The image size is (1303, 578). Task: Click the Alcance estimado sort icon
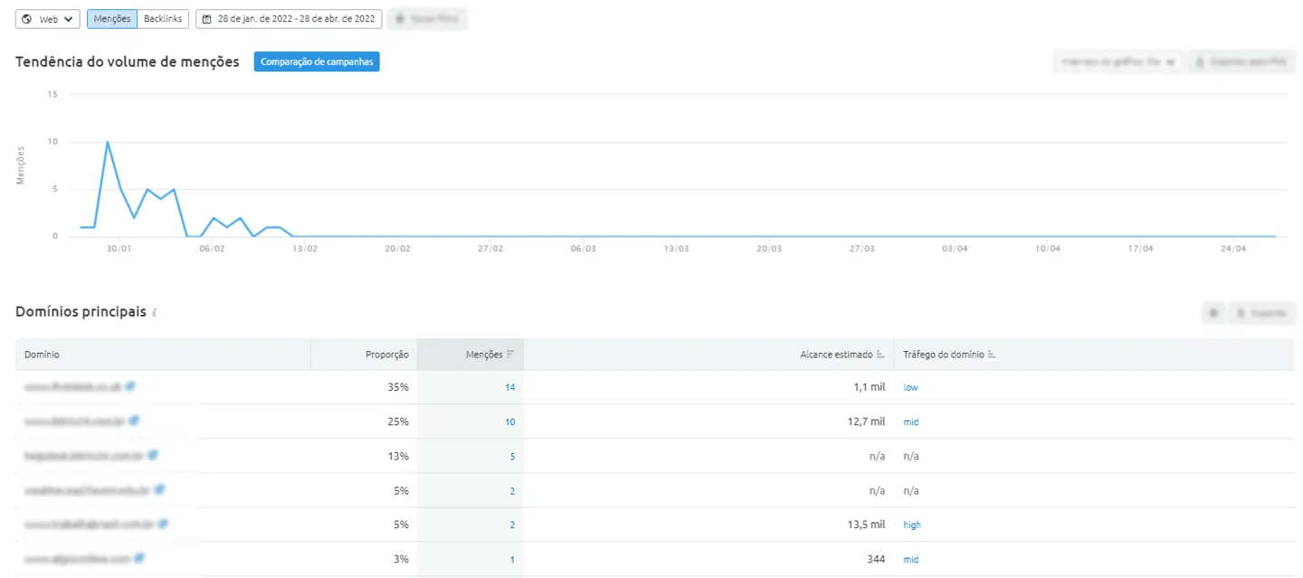[x=881, y=355]
